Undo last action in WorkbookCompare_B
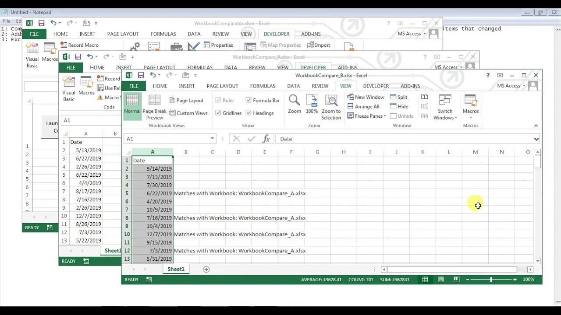Screen dimensions: 561x315 pos(153,75)
